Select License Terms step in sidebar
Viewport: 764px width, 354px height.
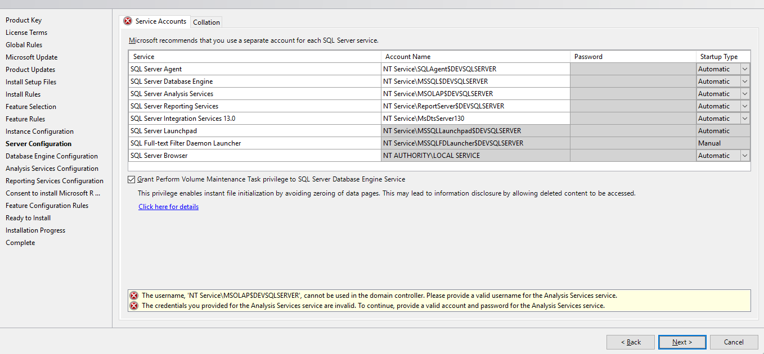point(26,33)
